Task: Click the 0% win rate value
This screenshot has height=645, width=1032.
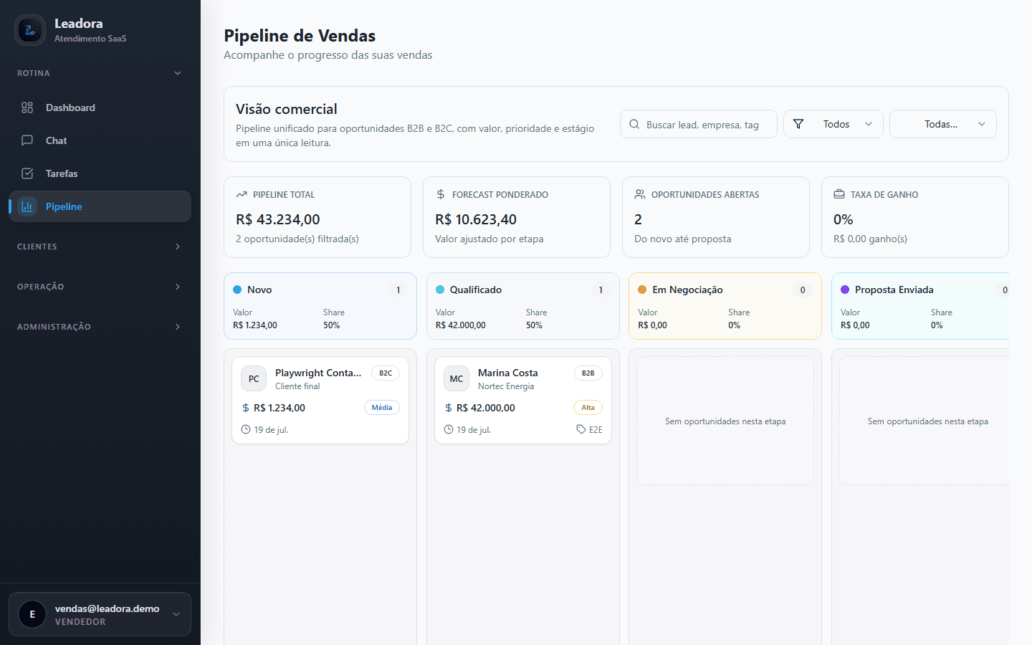Action: [x=844, y=219]
